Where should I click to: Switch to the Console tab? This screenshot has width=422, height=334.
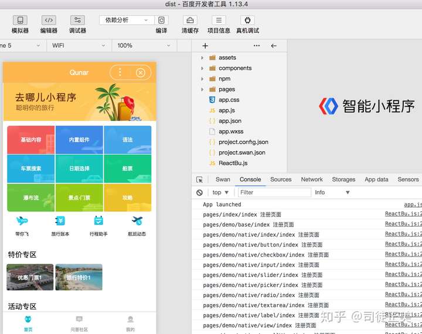click(250, 179)
